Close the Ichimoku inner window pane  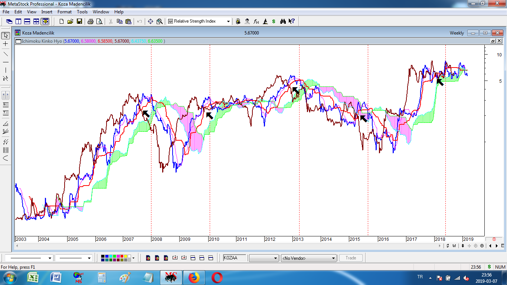(x=499, y=41)
